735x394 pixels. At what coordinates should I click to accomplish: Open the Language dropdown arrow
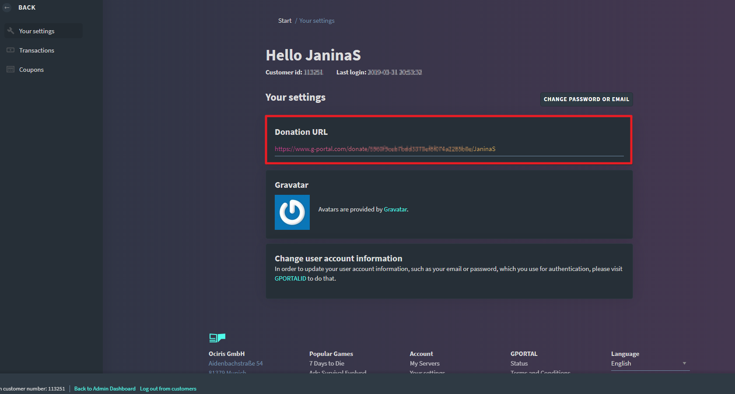click(684, 363)
